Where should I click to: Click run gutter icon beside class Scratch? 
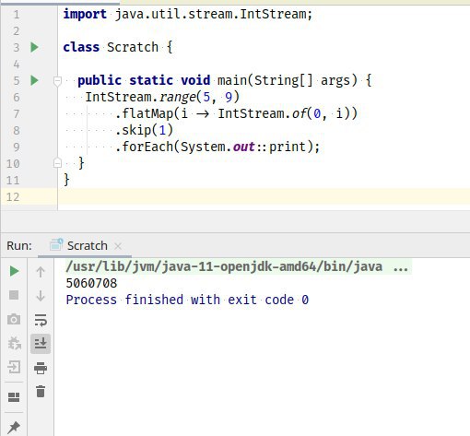coord(34,47)
